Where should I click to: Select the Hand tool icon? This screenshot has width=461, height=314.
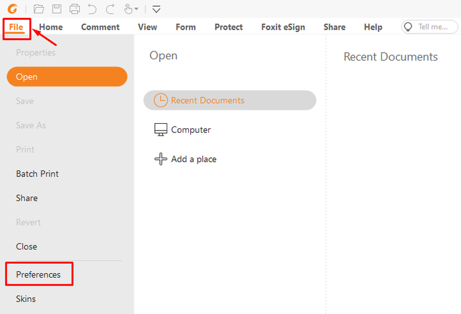coord(128,9)
